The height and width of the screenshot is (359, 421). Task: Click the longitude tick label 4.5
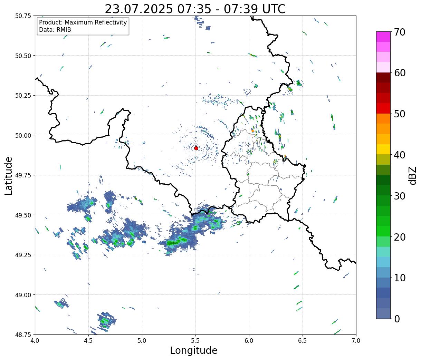click(88, 341)
